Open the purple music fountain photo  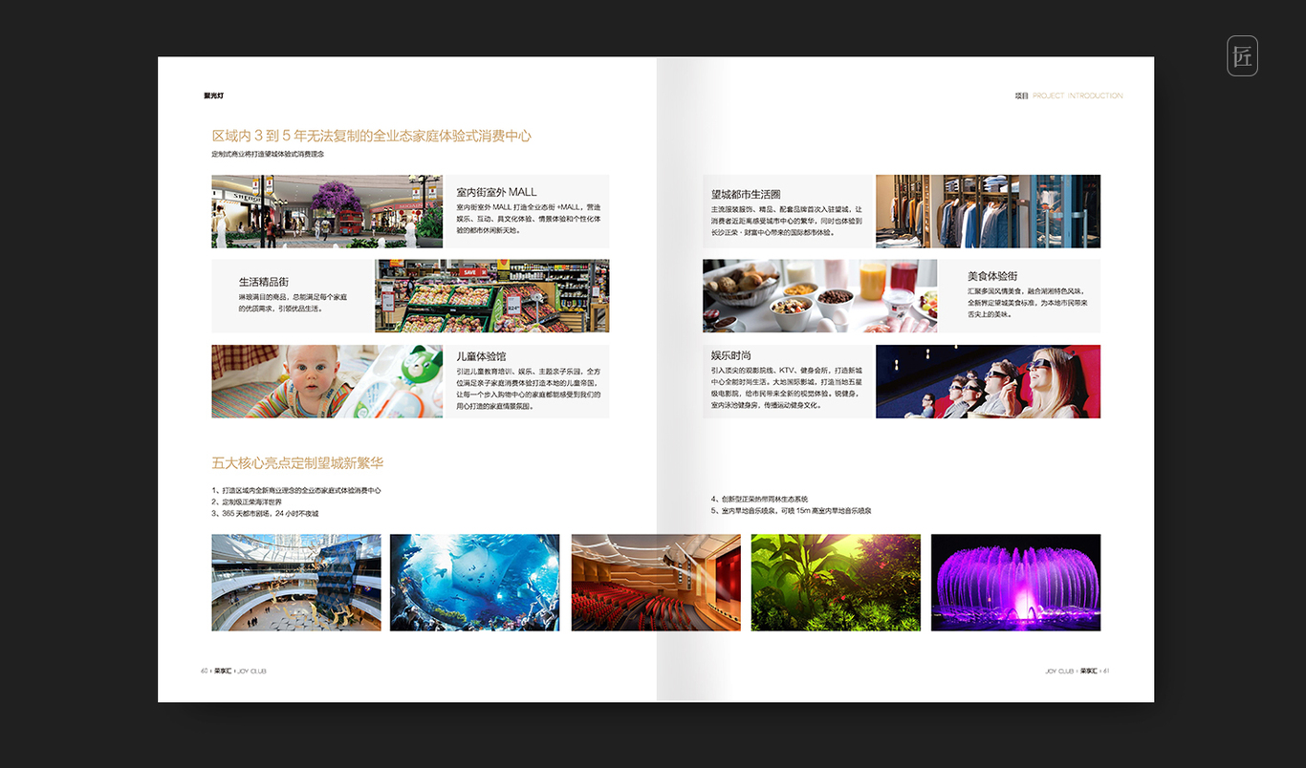(x=1015, y=583)
